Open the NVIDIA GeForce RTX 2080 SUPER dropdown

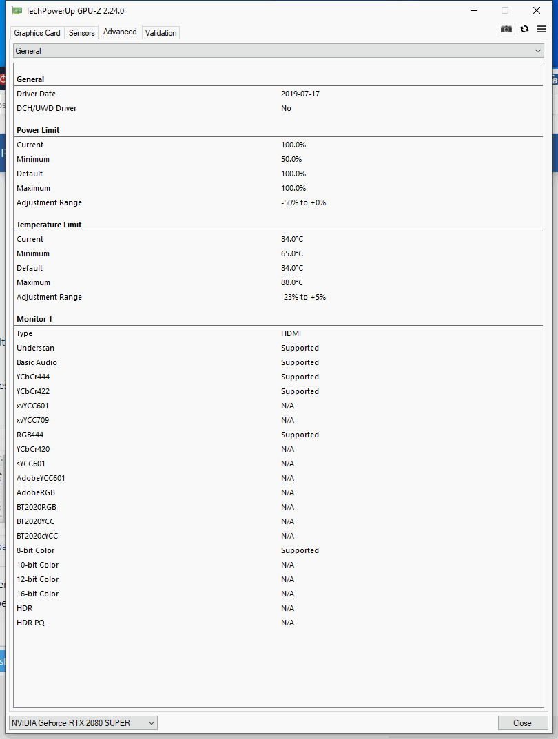pos(83,723)
